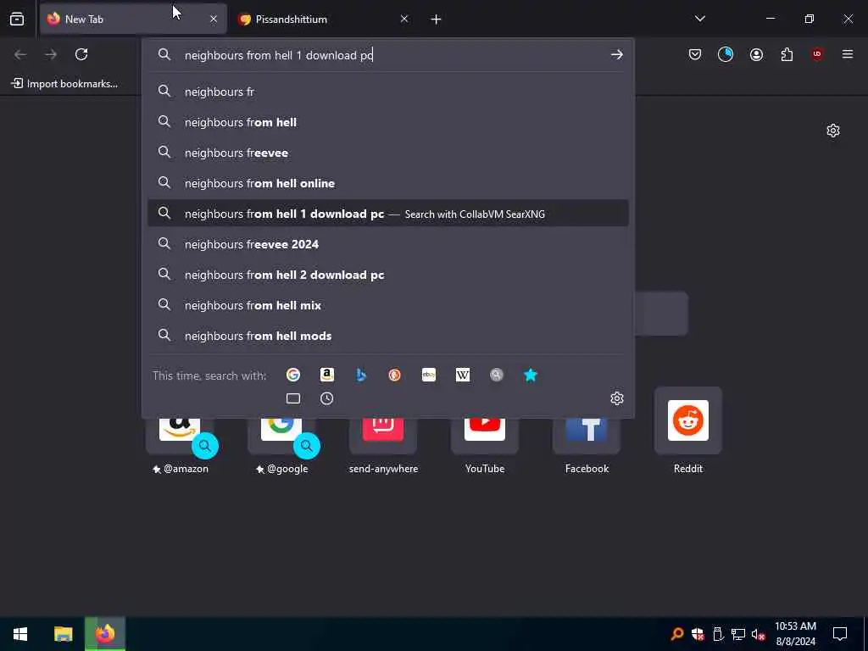Viewport: 868px width, 651px height.
Task: Select suggestion 'neighbours freevee'
Action: coord(388,153)
